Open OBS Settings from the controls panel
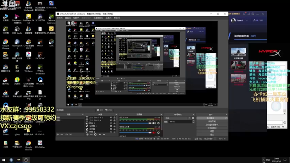This screenshot has width=290, height=163. [212, 131]
